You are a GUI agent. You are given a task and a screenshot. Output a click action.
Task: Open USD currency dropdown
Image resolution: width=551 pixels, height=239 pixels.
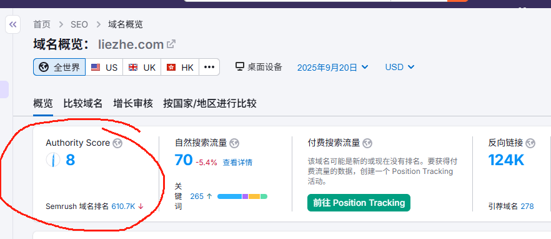click(400, 67)
